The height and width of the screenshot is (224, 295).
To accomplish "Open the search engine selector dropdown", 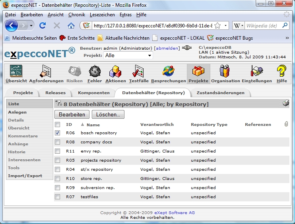I will [x=239, y=25].
